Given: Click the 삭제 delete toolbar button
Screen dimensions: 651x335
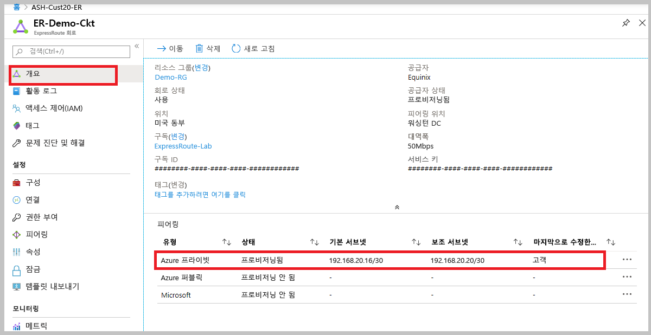Looking at the screenshot, I should click(208, 48).
